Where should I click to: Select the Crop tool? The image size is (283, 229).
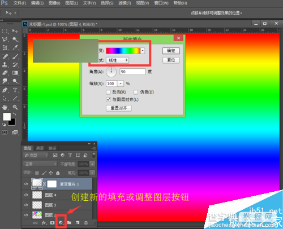[5, 48]
